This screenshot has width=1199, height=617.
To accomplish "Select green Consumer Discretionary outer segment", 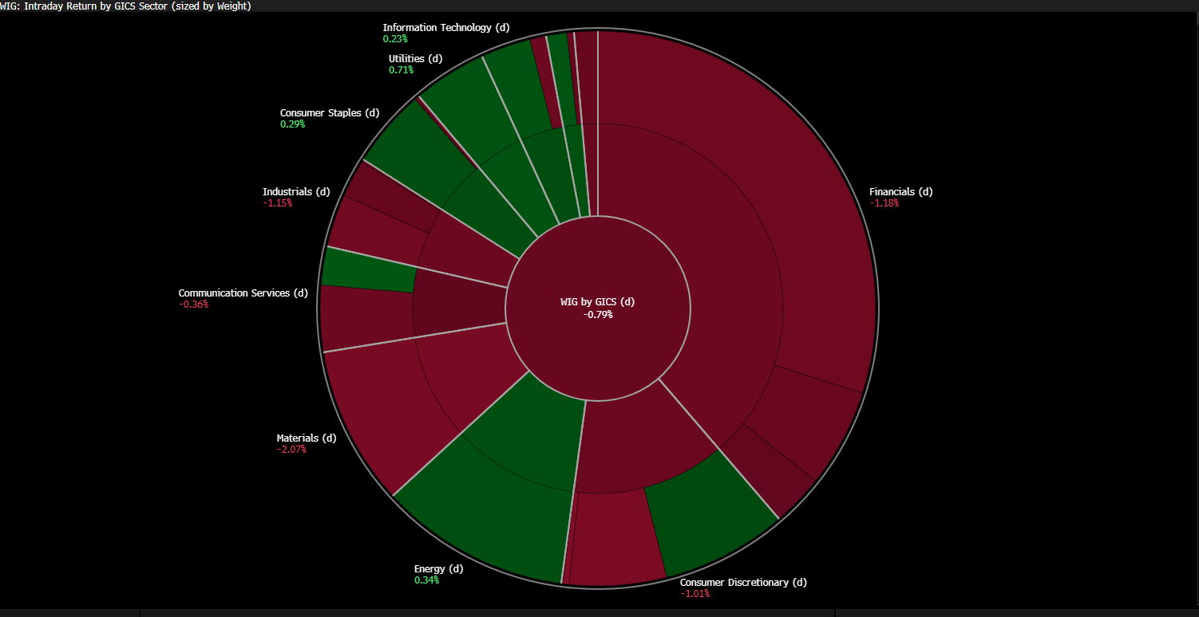I will pos(710,510).
